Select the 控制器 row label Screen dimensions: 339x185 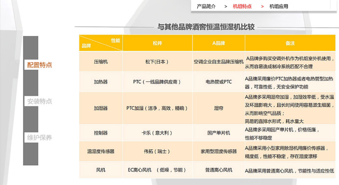(x=100, y=132)
